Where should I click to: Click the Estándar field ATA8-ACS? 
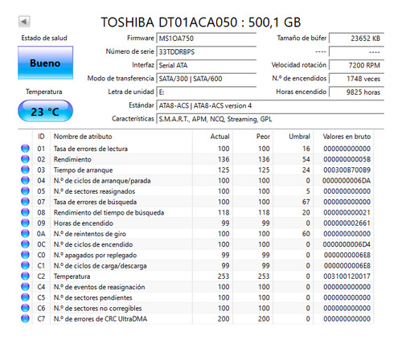[270, 105]
